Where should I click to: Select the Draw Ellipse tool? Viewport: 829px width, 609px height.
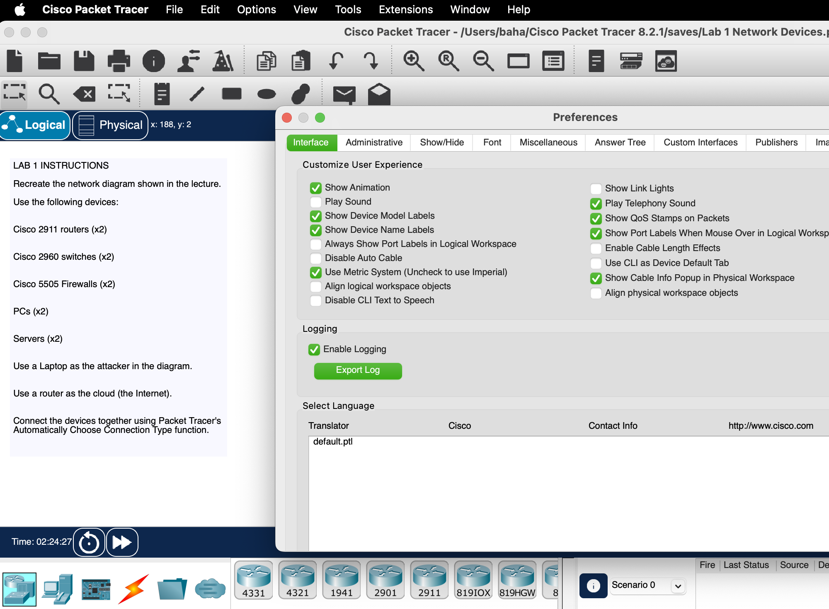click(266, 94)
